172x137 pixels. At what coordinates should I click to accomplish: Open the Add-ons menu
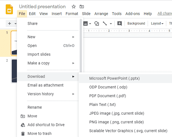(x=132, y=14)
